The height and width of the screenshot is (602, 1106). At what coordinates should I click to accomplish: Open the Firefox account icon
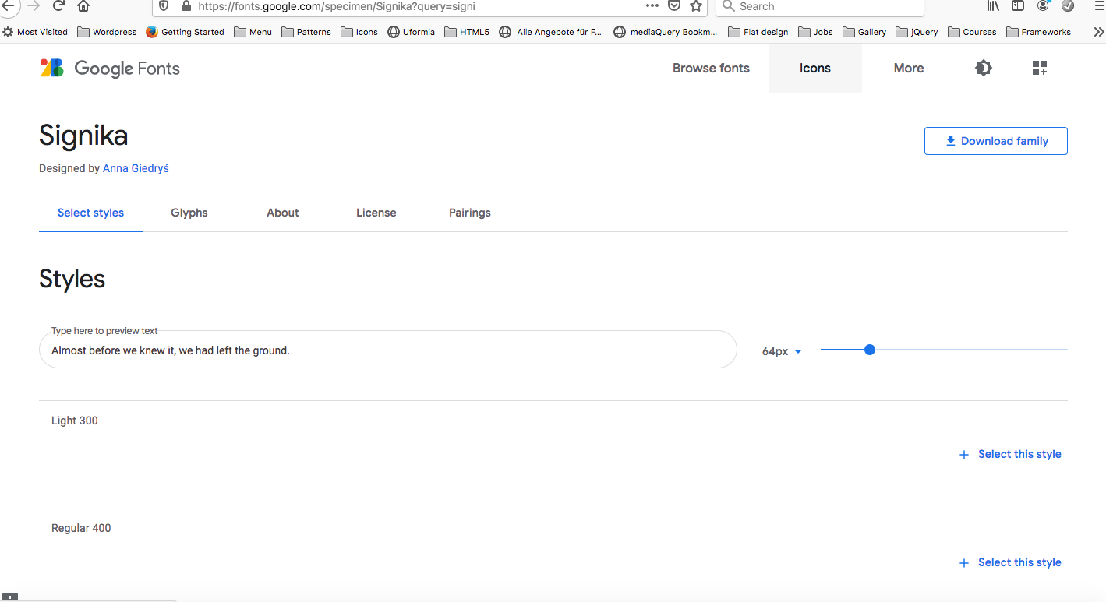1043,6
